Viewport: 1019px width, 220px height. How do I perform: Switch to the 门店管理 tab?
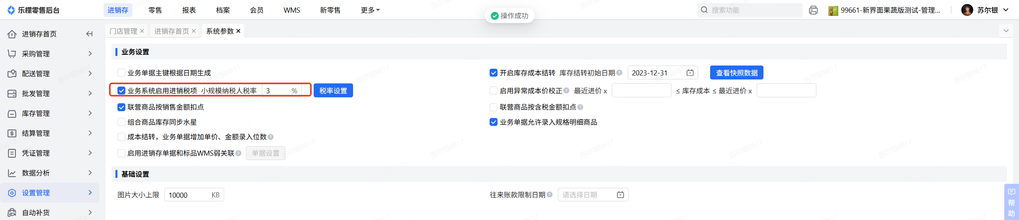[123, 31]
